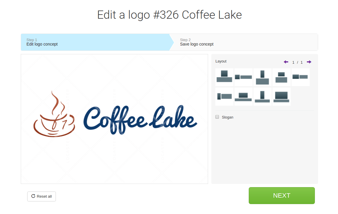Click the layout page counter 1 / 1
The image size is (338, 214).
point(298,62)
